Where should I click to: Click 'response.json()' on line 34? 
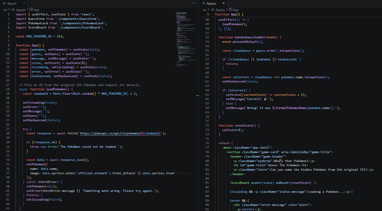(74, 160)
